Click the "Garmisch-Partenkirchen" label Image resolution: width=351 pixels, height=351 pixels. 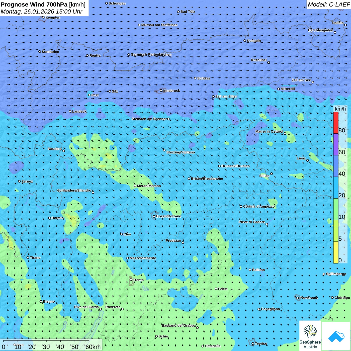pyautogui.click(x=151, y=54)
